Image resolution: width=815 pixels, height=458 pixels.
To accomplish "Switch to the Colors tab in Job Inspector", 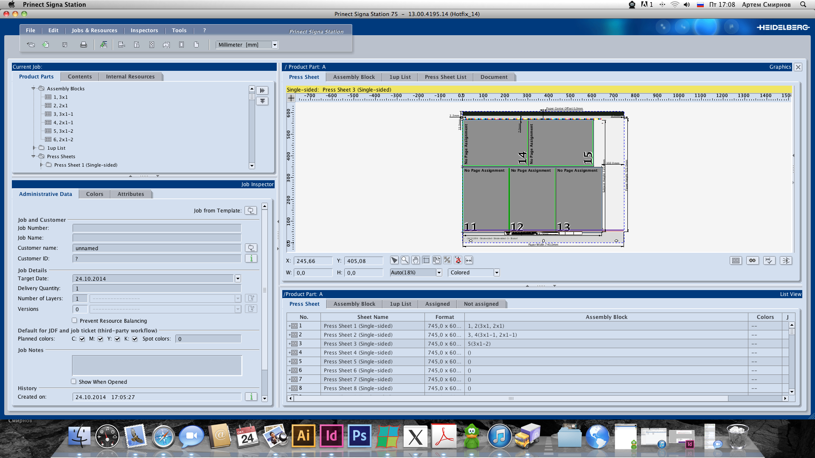I will tap(95, 194).
